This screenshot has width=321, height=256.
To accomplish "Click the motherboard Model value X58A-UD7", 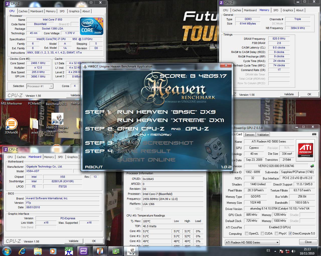I will (49, 171).
